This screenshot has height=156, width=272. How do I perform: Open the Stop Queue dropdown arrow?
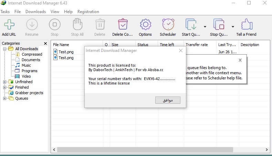pos(233,27)
